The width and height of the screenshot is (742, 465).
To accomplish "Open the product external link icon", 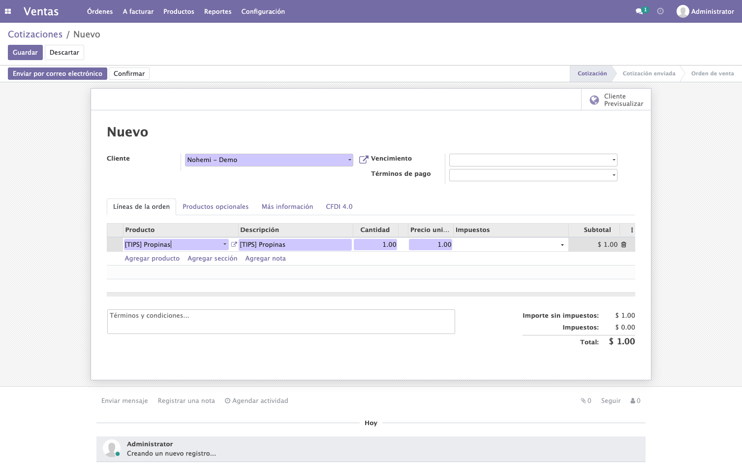I will [x=234, y=244].
